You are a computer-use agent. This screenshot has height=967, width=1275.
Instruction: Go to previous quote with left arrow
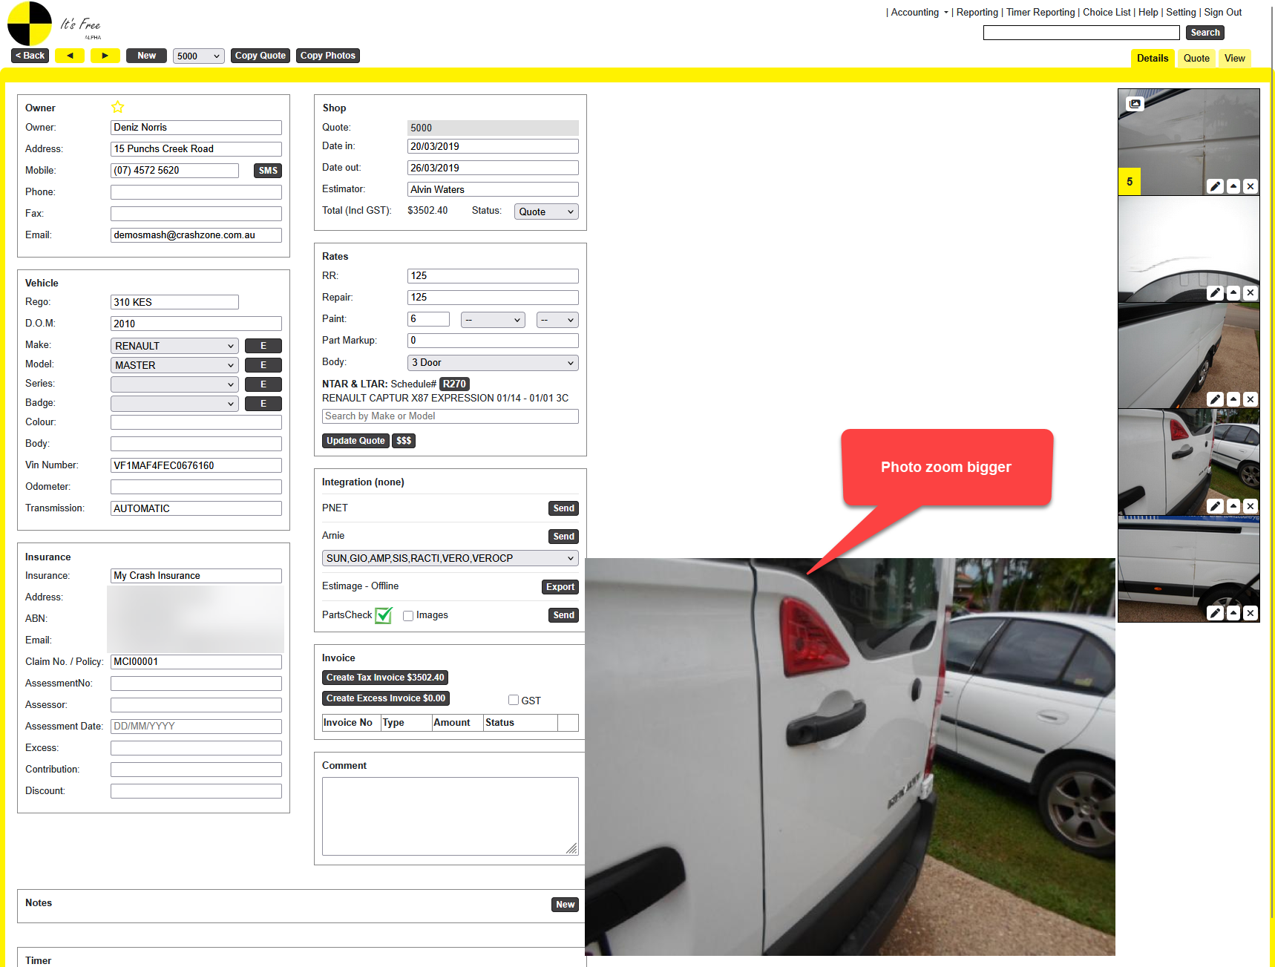[70, 56]
